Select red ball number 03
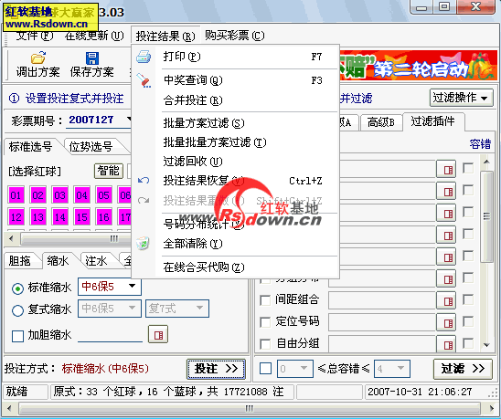Image resolution: width=501 pixels, height=419 pixels. pyautogui.click(x=59, y=194)
